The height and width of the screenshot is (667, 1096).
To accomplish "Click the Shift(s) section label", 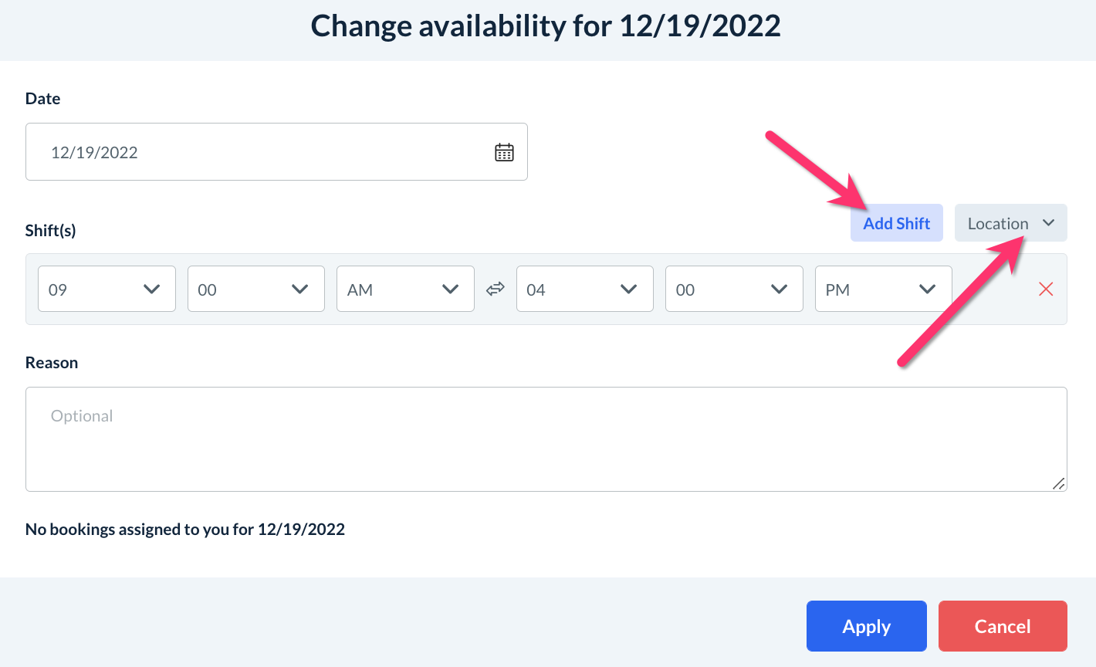I will [51, 230].
